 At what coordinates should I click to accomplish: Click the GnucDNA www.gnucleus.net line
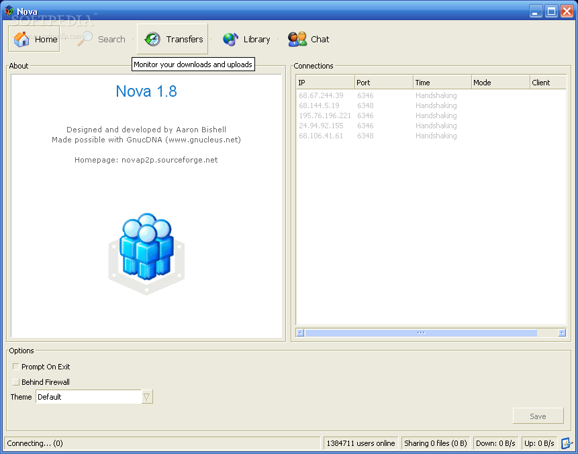[146, 140]
